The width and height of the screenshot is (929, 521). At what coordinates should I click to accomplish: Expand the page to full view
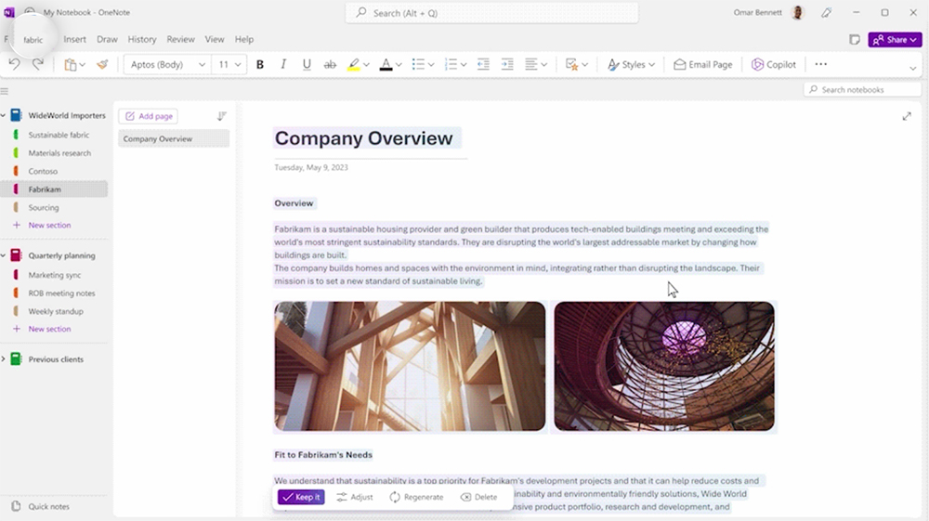907,116
